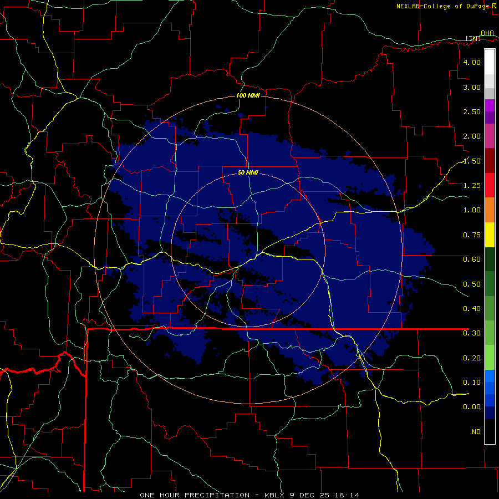499x499 pixels.
Task: Click the ND legend label
Action: 476,432
